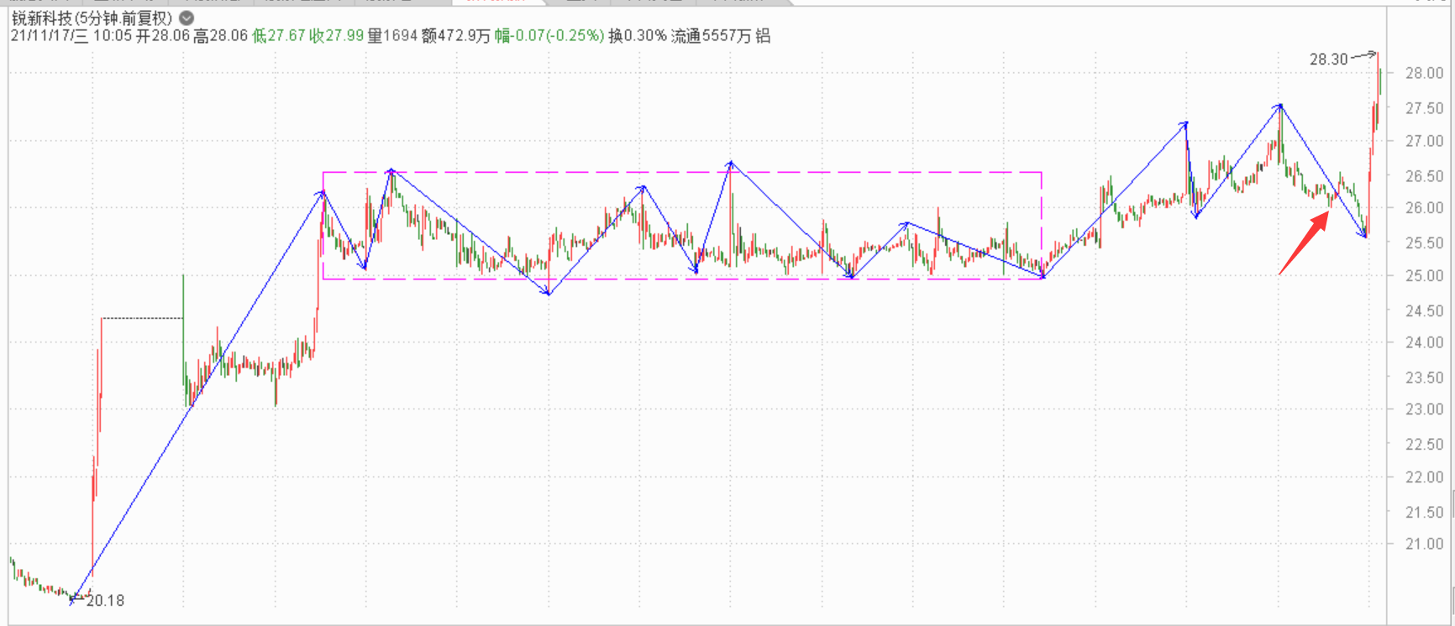Click the 21.00 label on price axis
Screen dimensions: 1455x626
[x=1424, y=545]
